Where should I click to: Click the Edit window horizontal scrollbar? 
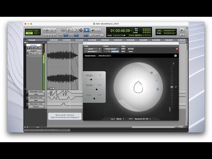[153, 127]
